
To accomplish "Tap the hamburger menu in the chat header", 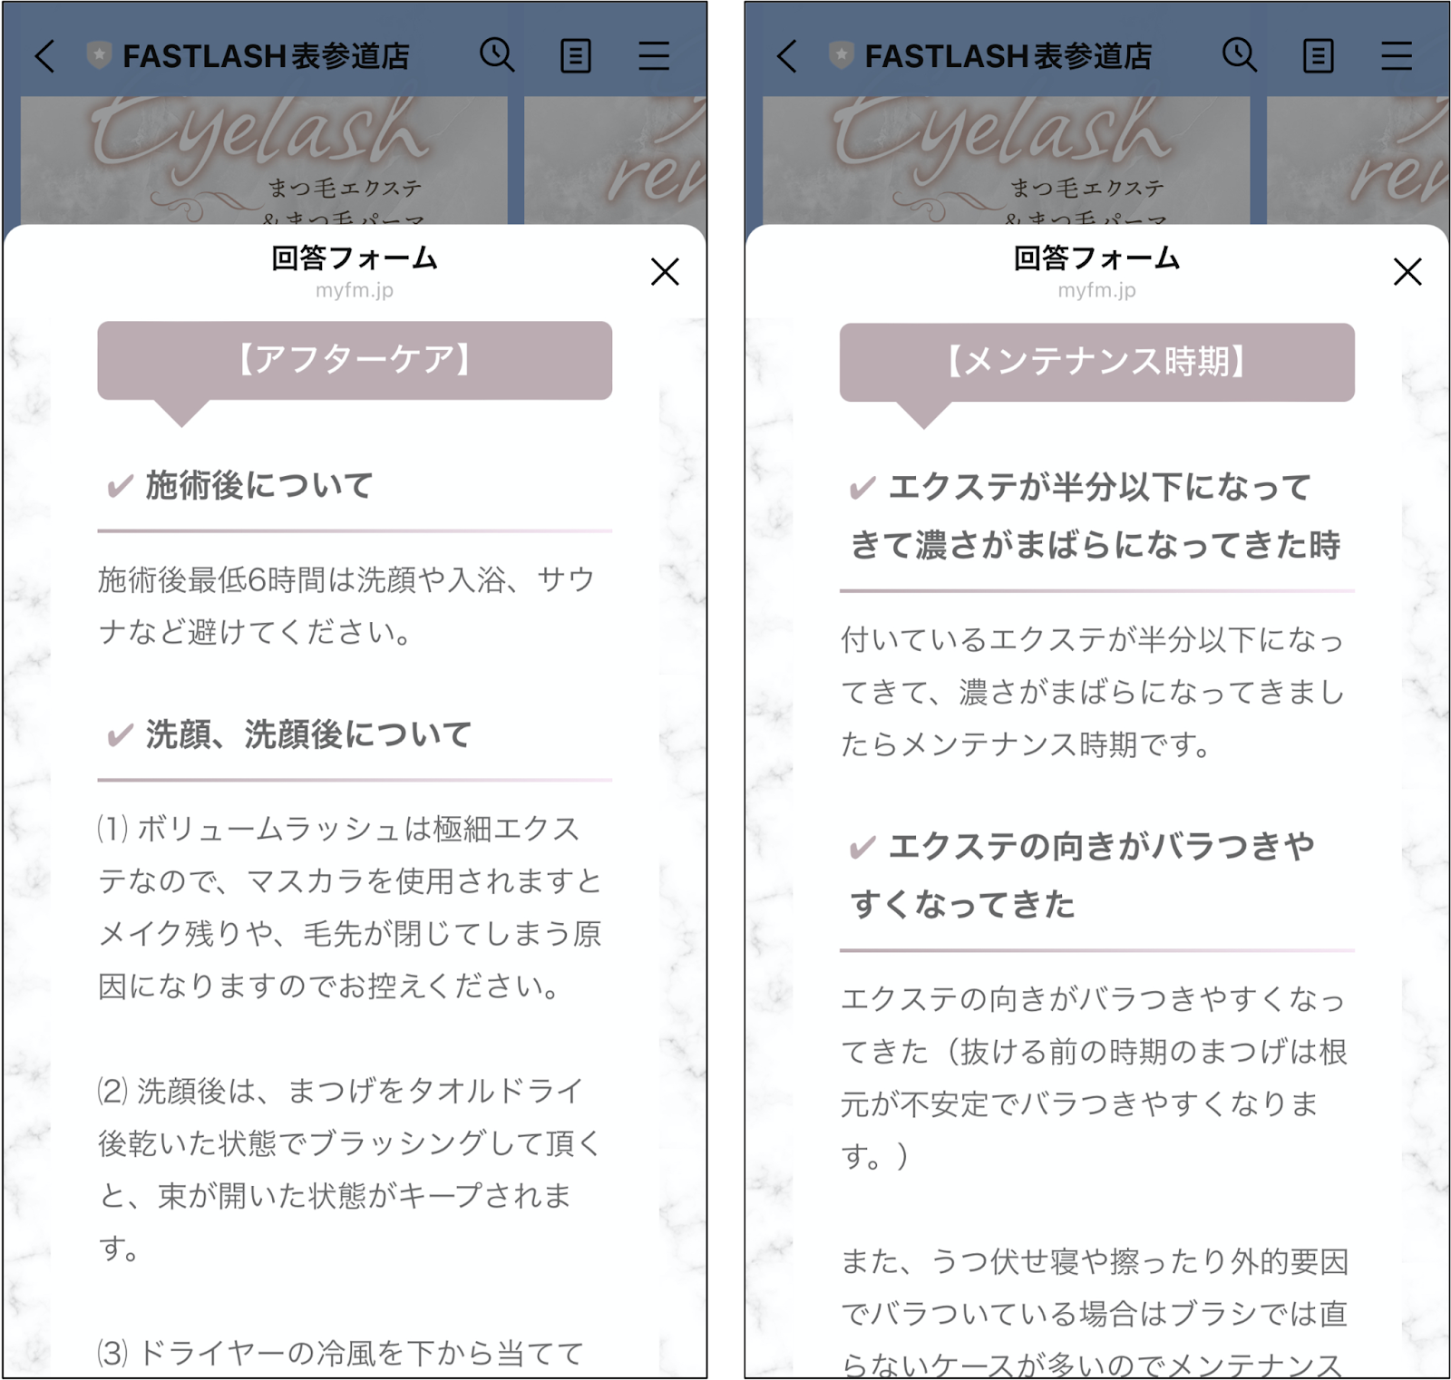I will click(653, 55).
